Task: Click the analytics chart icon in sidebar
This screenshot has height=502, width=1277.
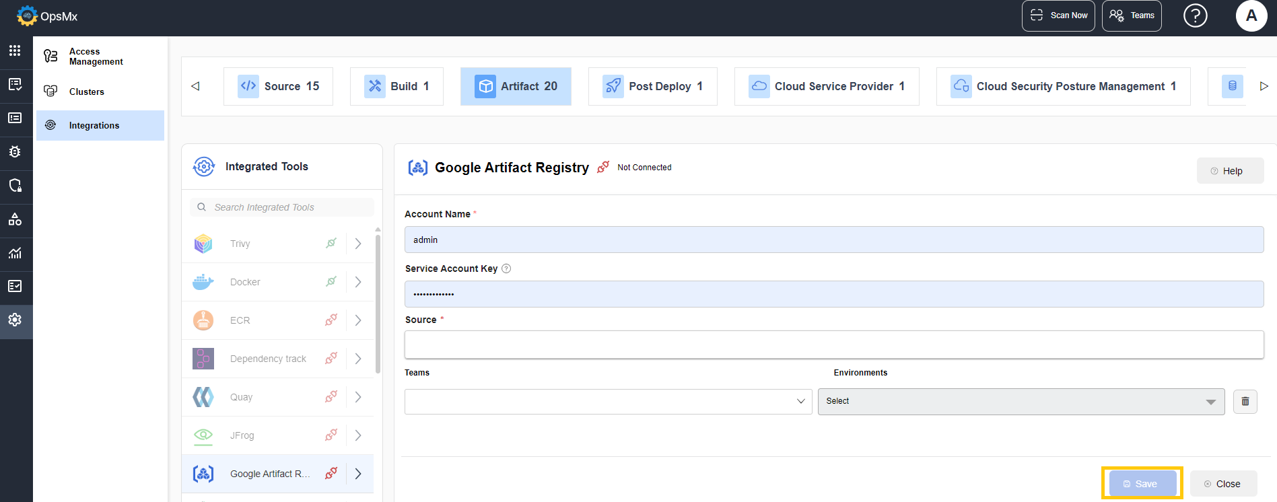Action: pyautogui.click(x=15, y=253)
